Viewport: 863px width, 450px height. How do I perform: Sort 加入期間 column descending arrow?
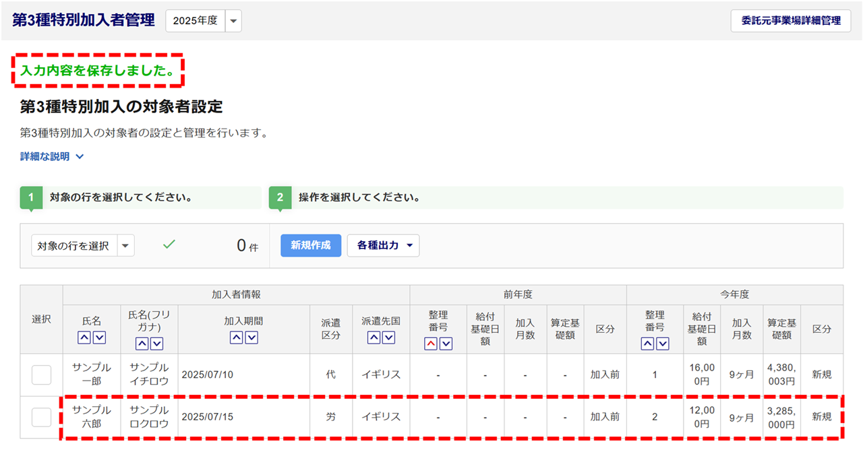coord(251,337)
